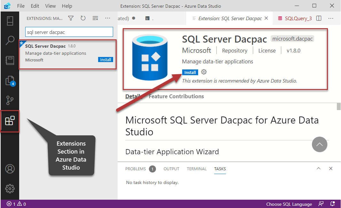This screenshot has height=208, width=341.
Task: Refresh the extensions list
Action: click(x=83, y=18)
